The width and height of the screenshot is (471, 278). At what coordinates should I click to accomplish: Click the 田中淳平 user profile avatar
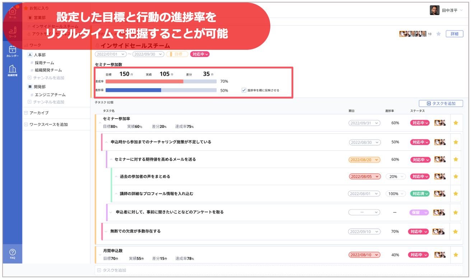(434, 10)
